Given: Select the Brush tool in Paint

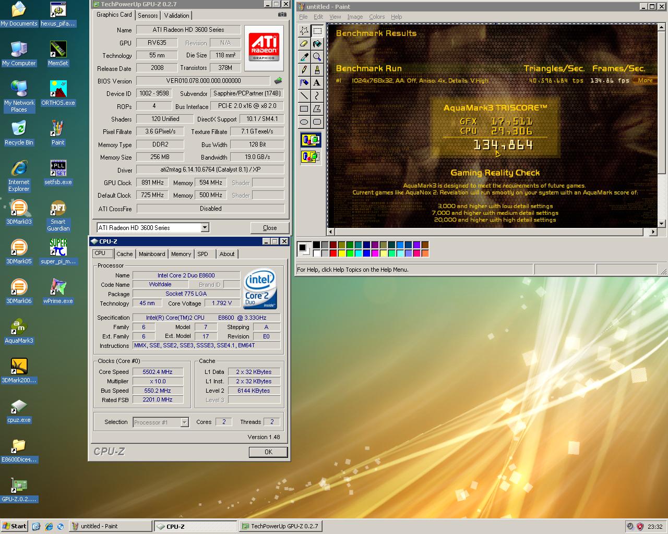Looking at the screenshot, I should click(317, 70).
